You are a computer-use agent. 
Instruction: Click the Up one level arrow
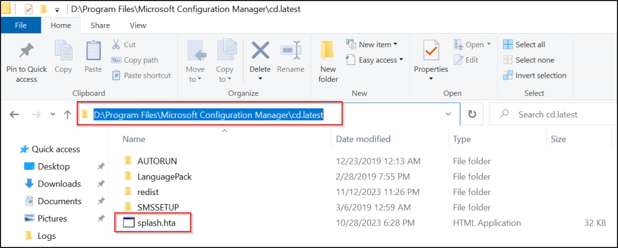(x=68, y=115)
